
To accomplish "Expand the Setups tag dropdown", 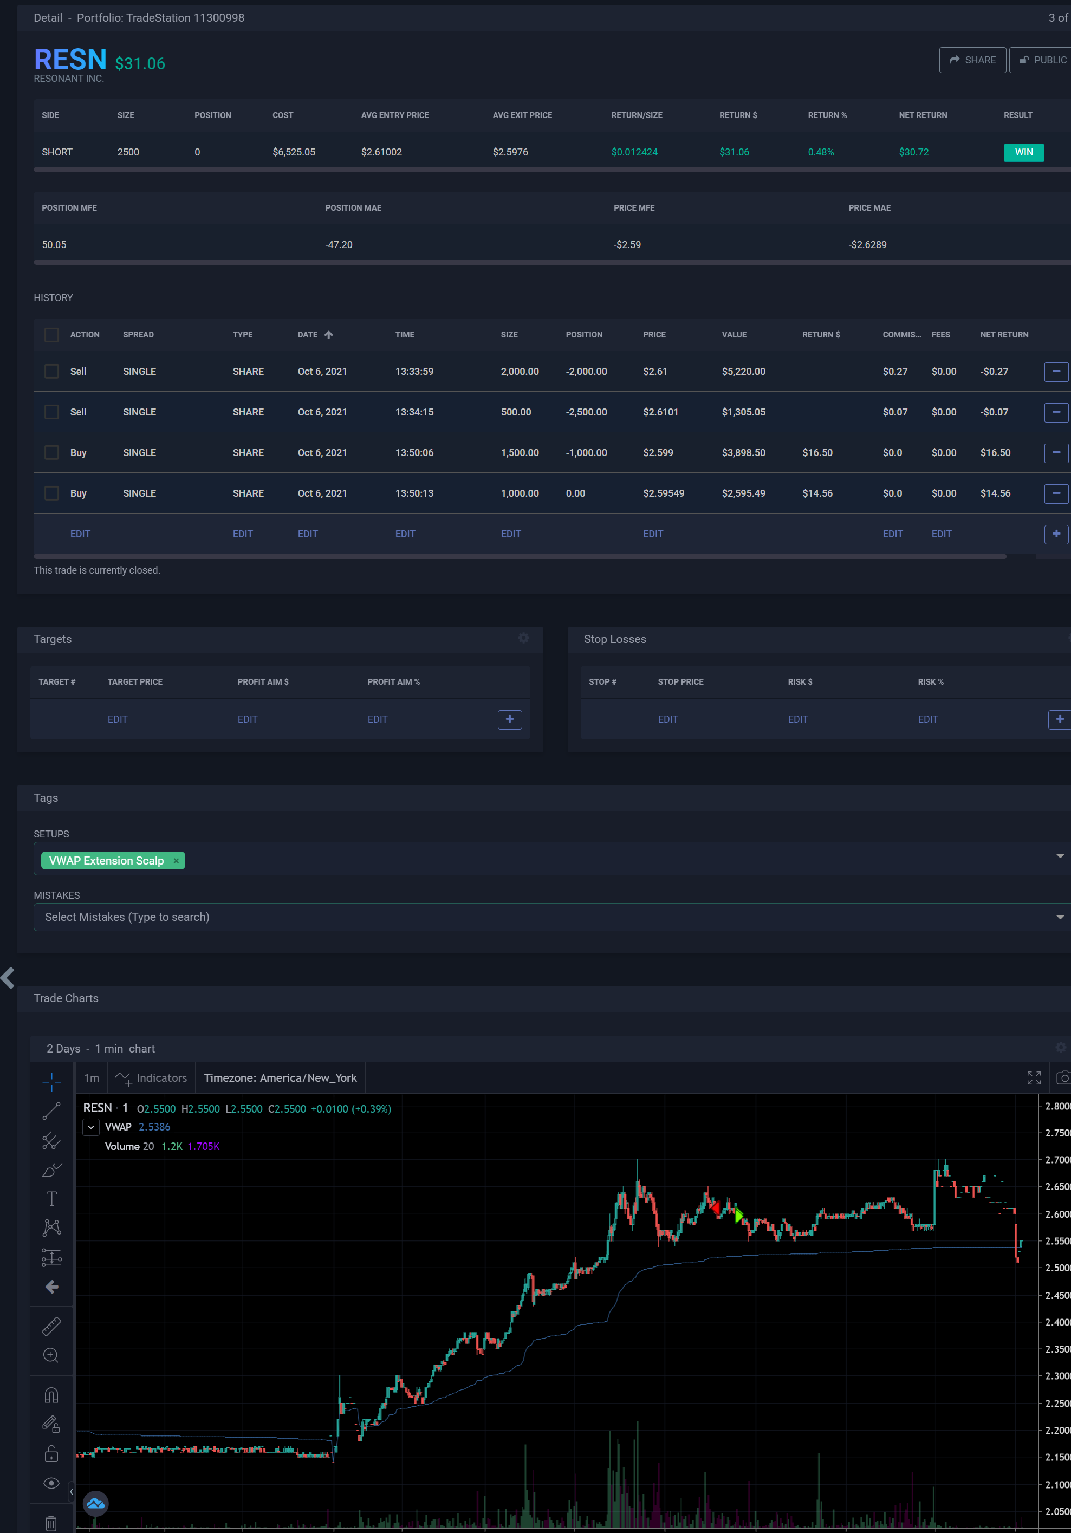I will pos(1059,856).
